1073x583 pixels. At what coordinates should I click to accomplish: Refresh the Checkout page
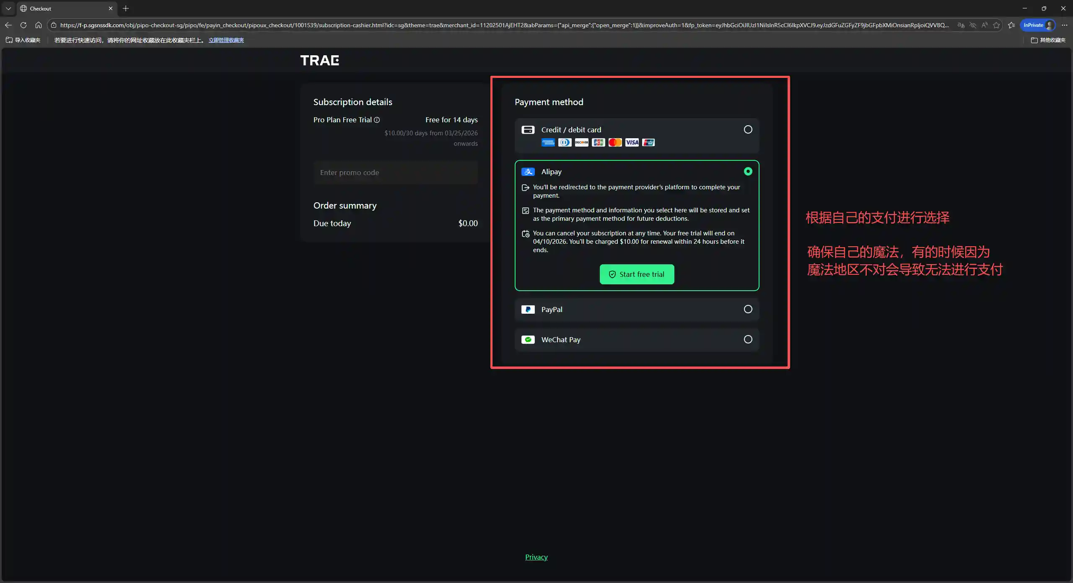(x=23, y=25)
